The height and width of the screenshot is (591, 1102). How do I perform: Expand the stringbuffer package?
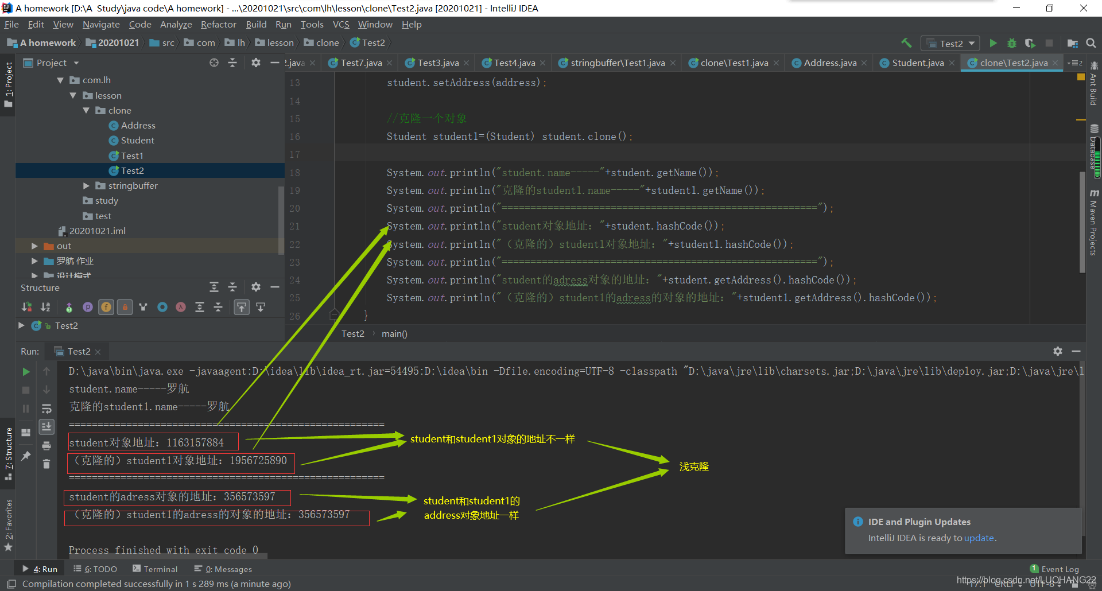(x=86, y=185)
